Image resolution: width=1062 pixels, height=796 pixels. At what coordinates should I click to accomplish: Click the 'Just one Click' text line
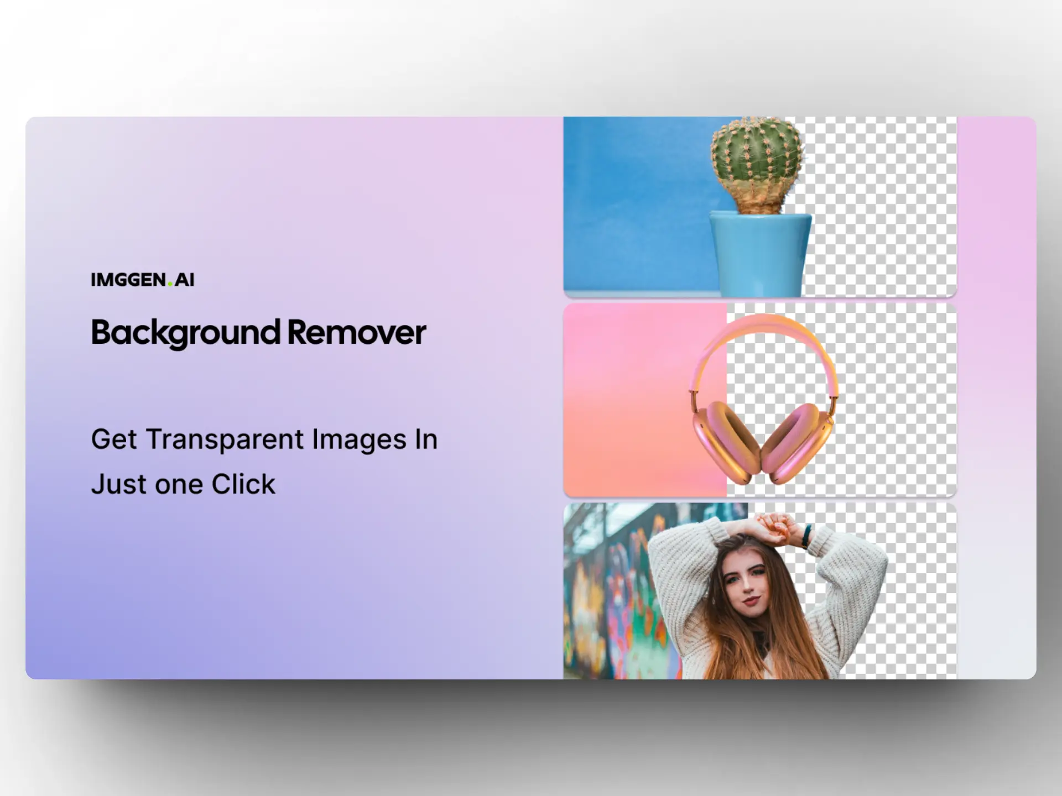point(183,484)
